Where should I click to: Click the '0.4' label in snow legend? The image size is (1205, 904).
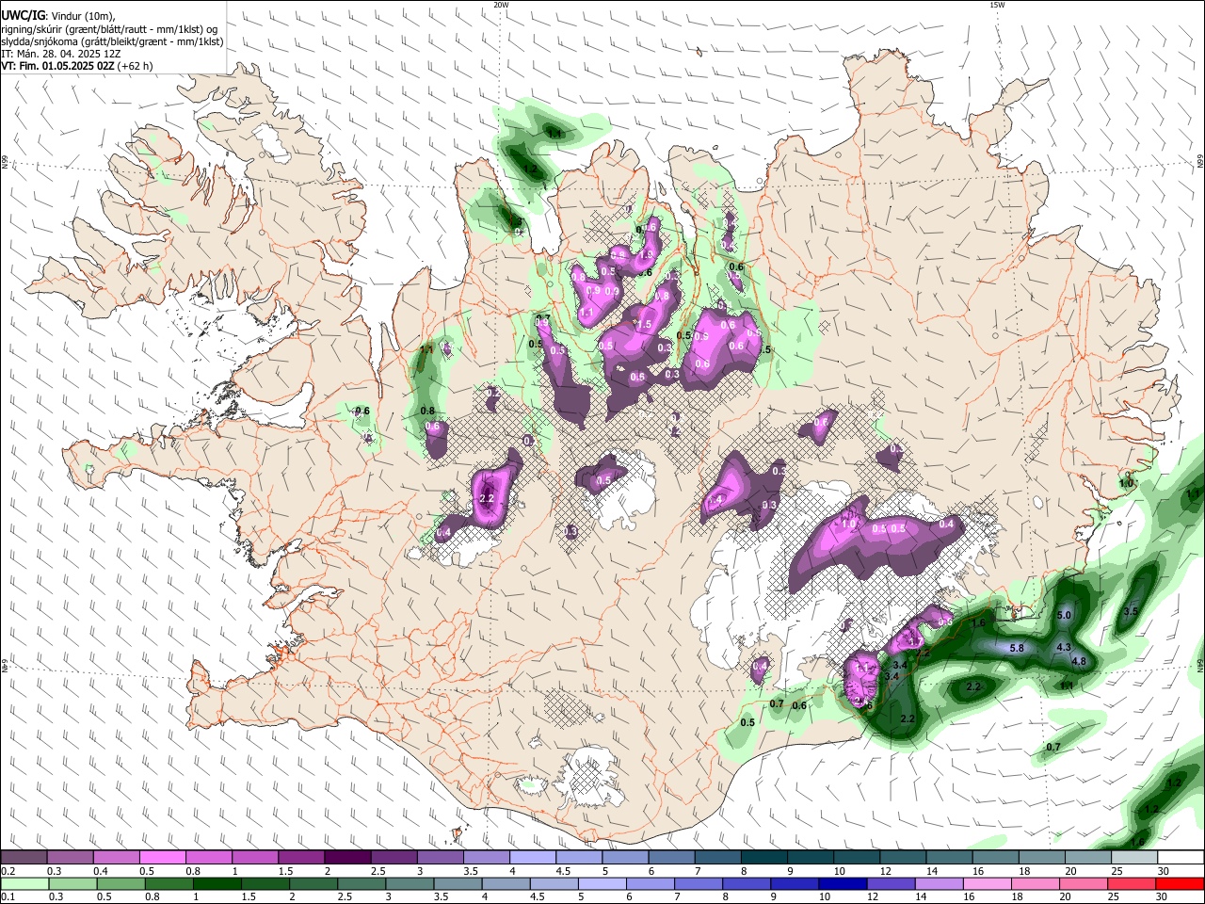point(100,871)
